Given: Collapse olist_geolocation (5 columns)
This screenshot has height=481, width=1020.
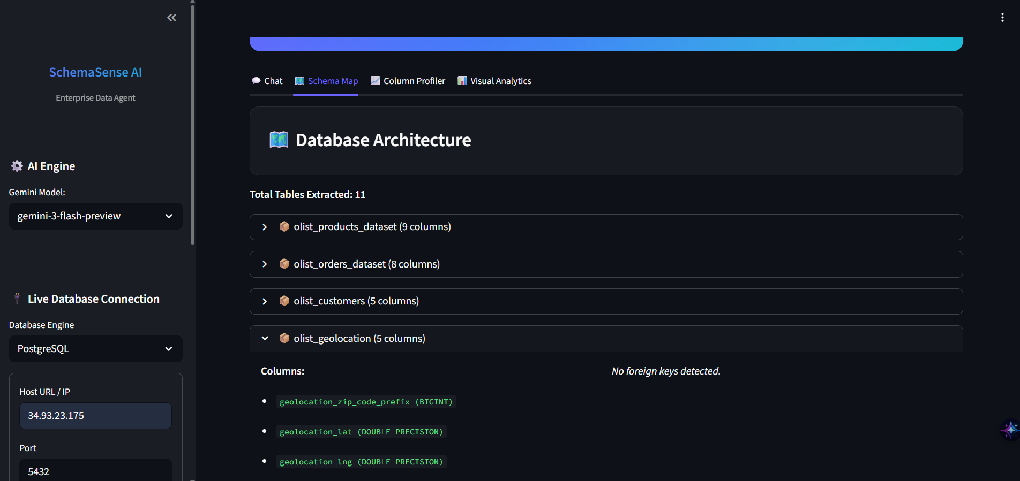Looking at the screenshot, I should 606,338.
